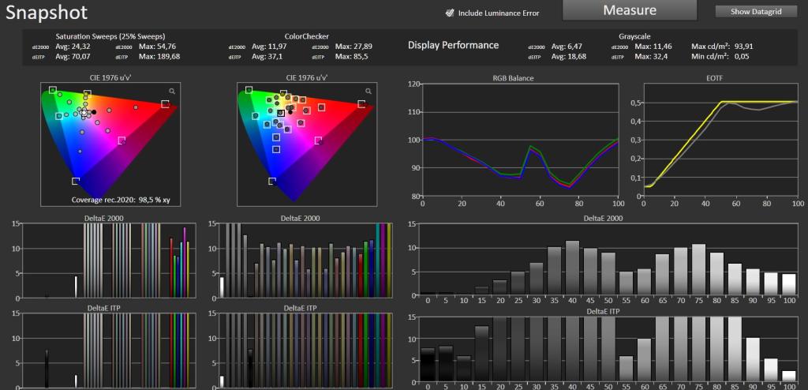
Task: Click the 40 grayscale DeltaE 2000 bar
Action: coord(573,268)
